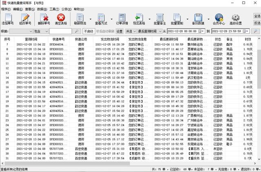This screenshot has height=172, width=261.
Task: Open 订单详情 (order details) from the toolbar
Action: 122,18
